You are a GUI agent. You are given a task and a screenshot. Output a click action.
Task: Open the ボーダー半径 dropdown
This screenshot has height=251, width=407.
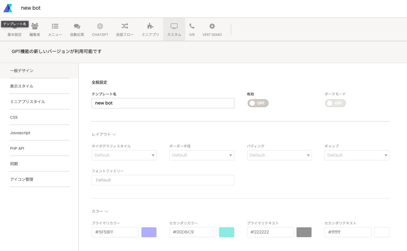click(201, 155)
